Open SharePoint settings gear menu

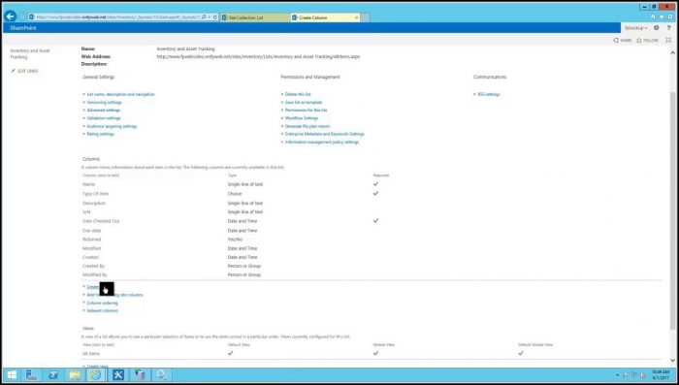(657, 28)
